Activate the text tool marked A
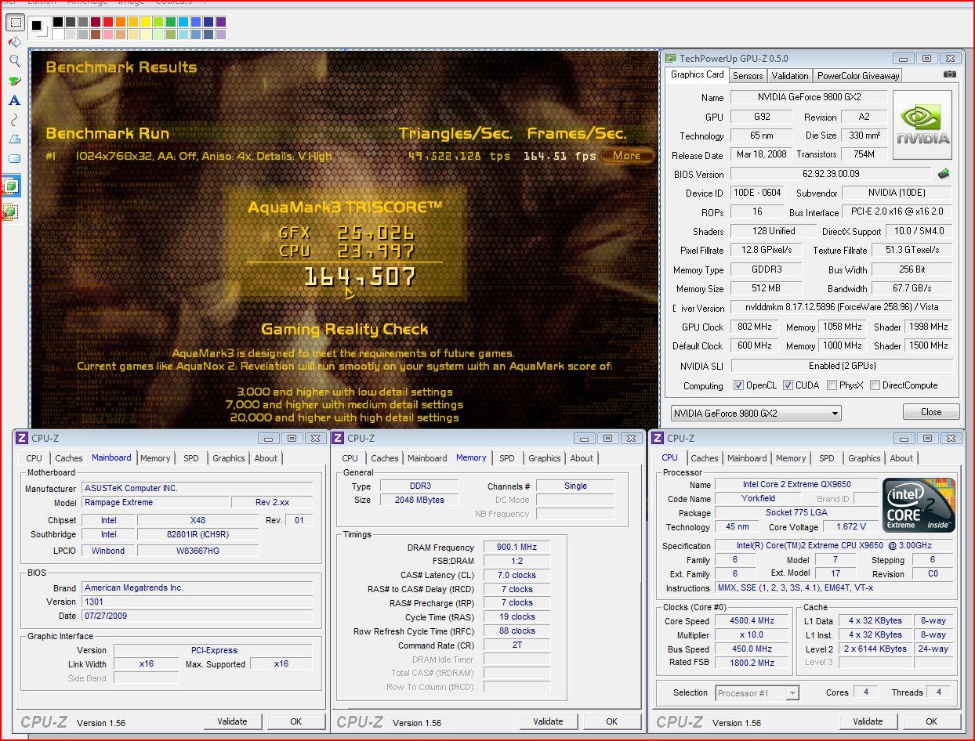The height and width of the screenshot is (741, 975). coord(14,100)
